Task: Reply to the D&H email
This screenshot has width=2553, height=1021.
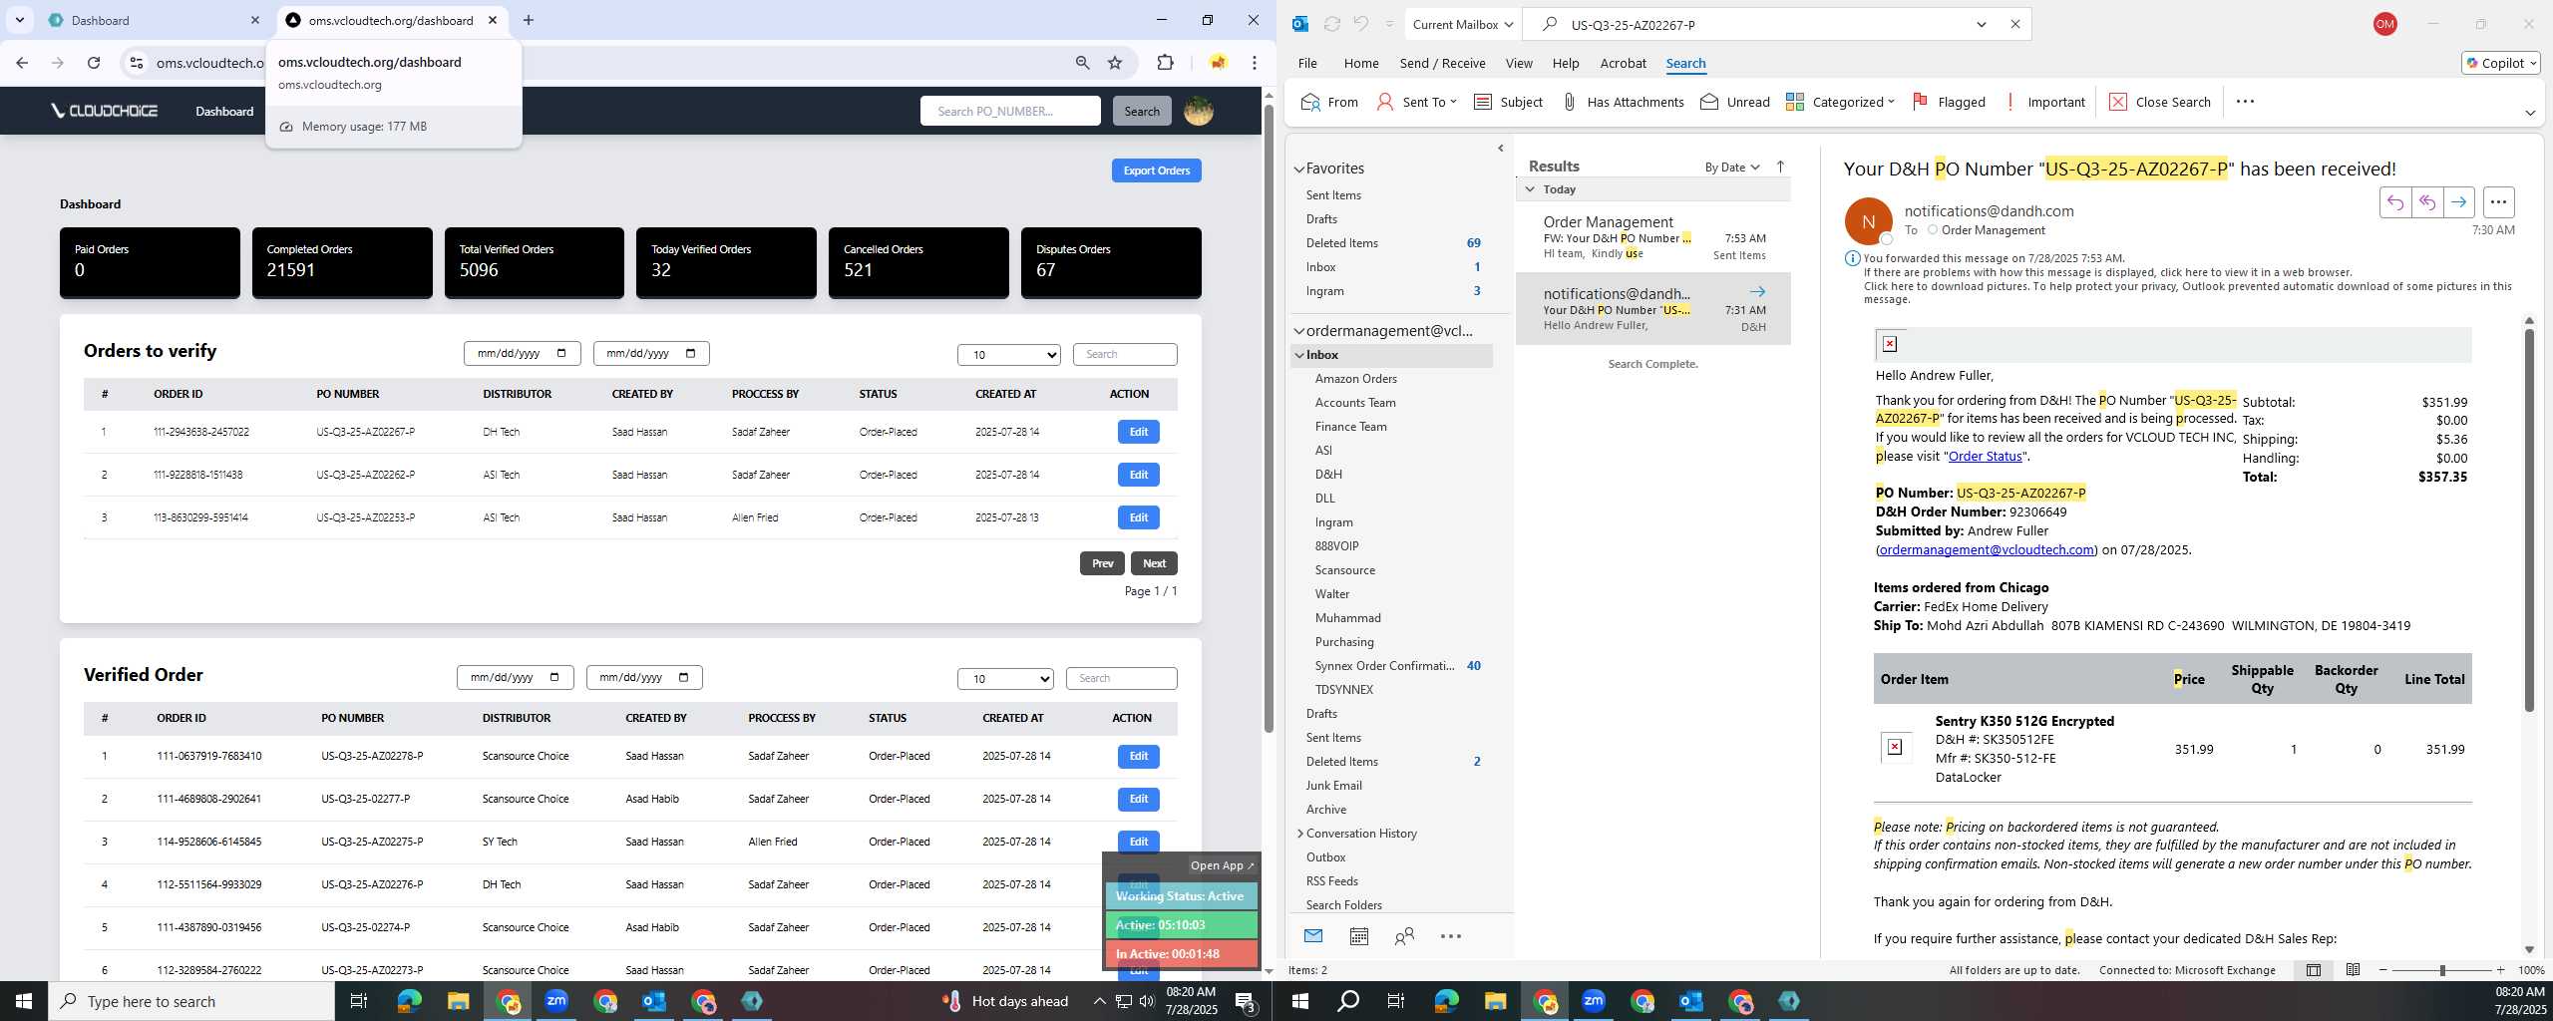Action: pos(2394,202)
